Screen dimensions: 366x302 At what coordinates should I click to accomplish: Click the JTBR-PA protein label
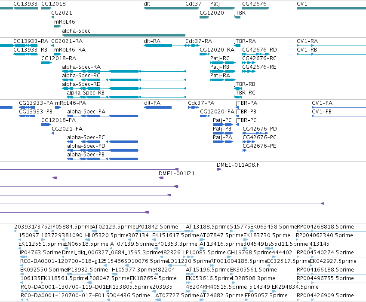tap(246, 103)
